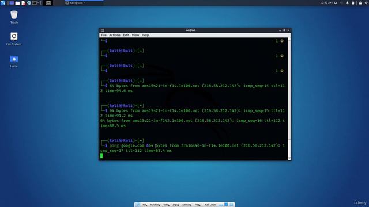This screenshot has height=207, width=369.
Task: Click the VM toolbar pin icon
Action: tap(138, 205)
